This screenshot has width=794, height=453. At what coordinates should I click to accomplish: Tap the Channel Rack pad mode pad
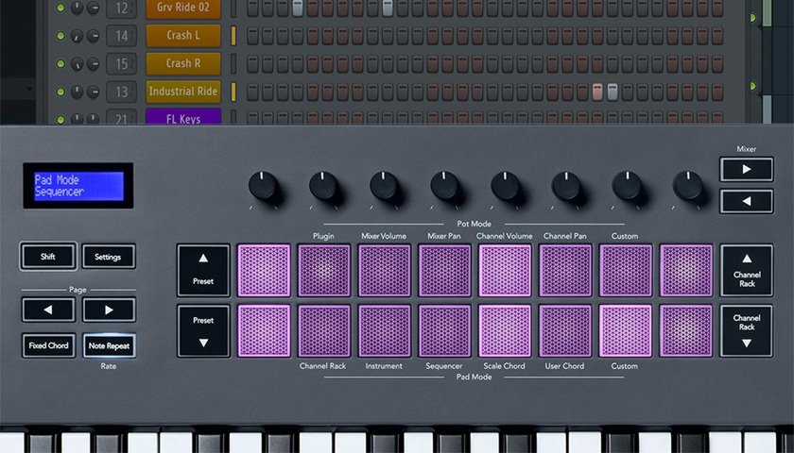coord(324,331)
